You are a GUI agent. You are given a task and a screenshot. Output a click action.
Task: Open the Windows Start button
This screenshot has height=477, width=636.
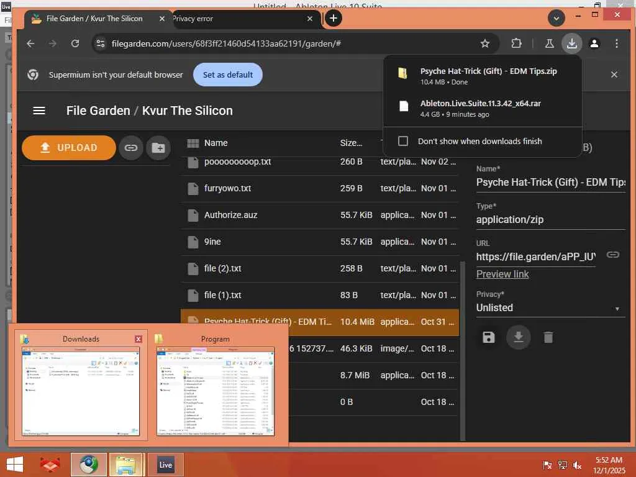[15, 465]
